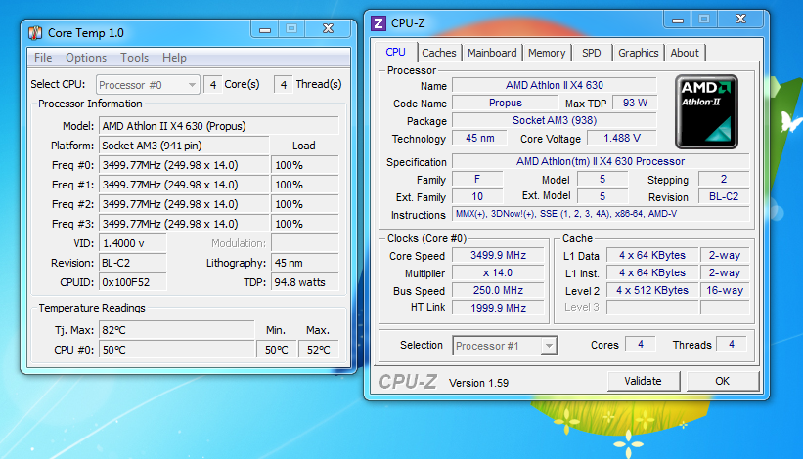Switch to the About tab in CPU-Z
This screenshot has height=459, width=803.
pos(685,53)
